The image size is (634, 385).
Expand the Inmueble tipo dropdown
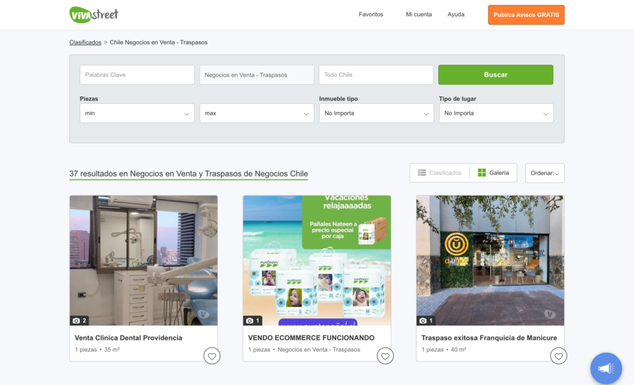pyautogui.click(x=376, y=113)
